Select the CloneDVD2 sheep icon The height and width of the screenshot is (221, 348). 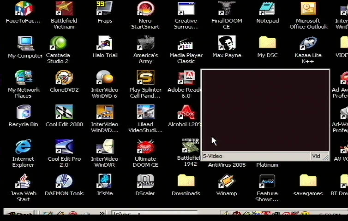[64, 77]
